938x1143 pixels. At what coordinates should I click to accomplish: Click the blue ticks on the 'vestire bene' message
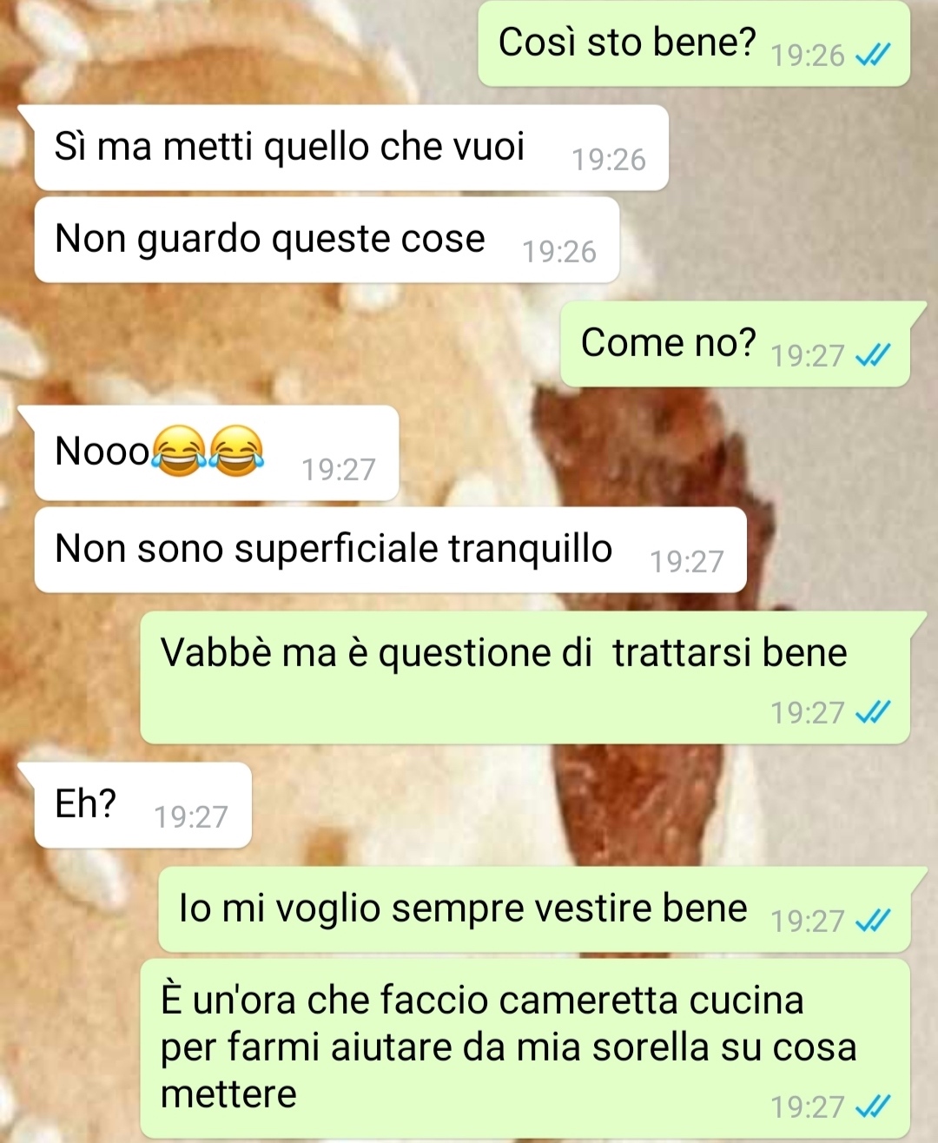click(872, 922)
